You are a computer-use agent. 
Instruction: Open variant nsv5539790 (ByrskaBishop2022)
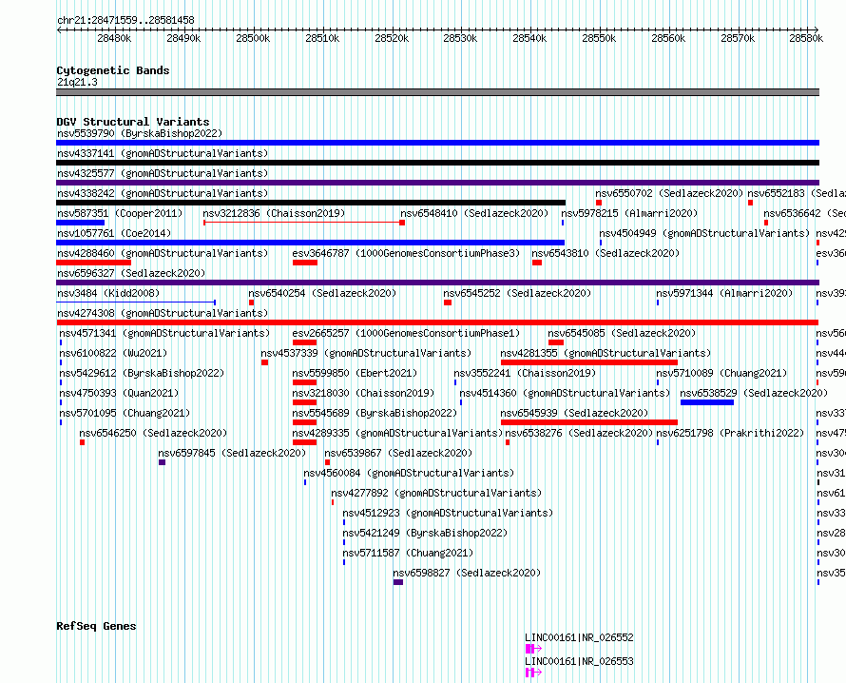click(x=140, y=133)
